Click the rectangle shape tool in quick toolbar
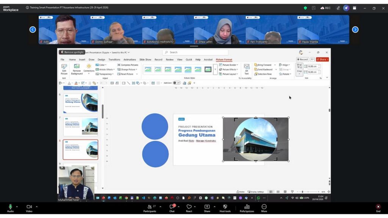Image resolution: width=388 pixels, height=218 pixels. tap(124, 83)
